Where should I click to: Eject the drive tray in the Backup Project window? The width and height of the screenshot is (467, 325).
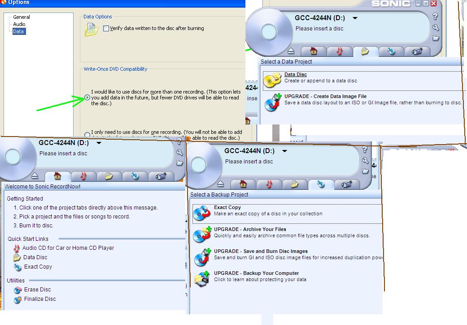220,184
